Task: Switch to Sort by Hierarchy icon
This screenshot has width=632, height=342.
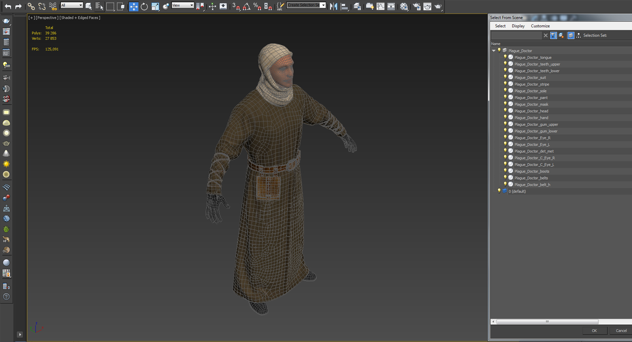Action: [579, 35]
